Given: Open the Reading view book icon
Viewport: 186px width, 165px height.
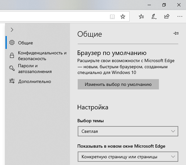Looking at the screenshot, I should (112, 17).
